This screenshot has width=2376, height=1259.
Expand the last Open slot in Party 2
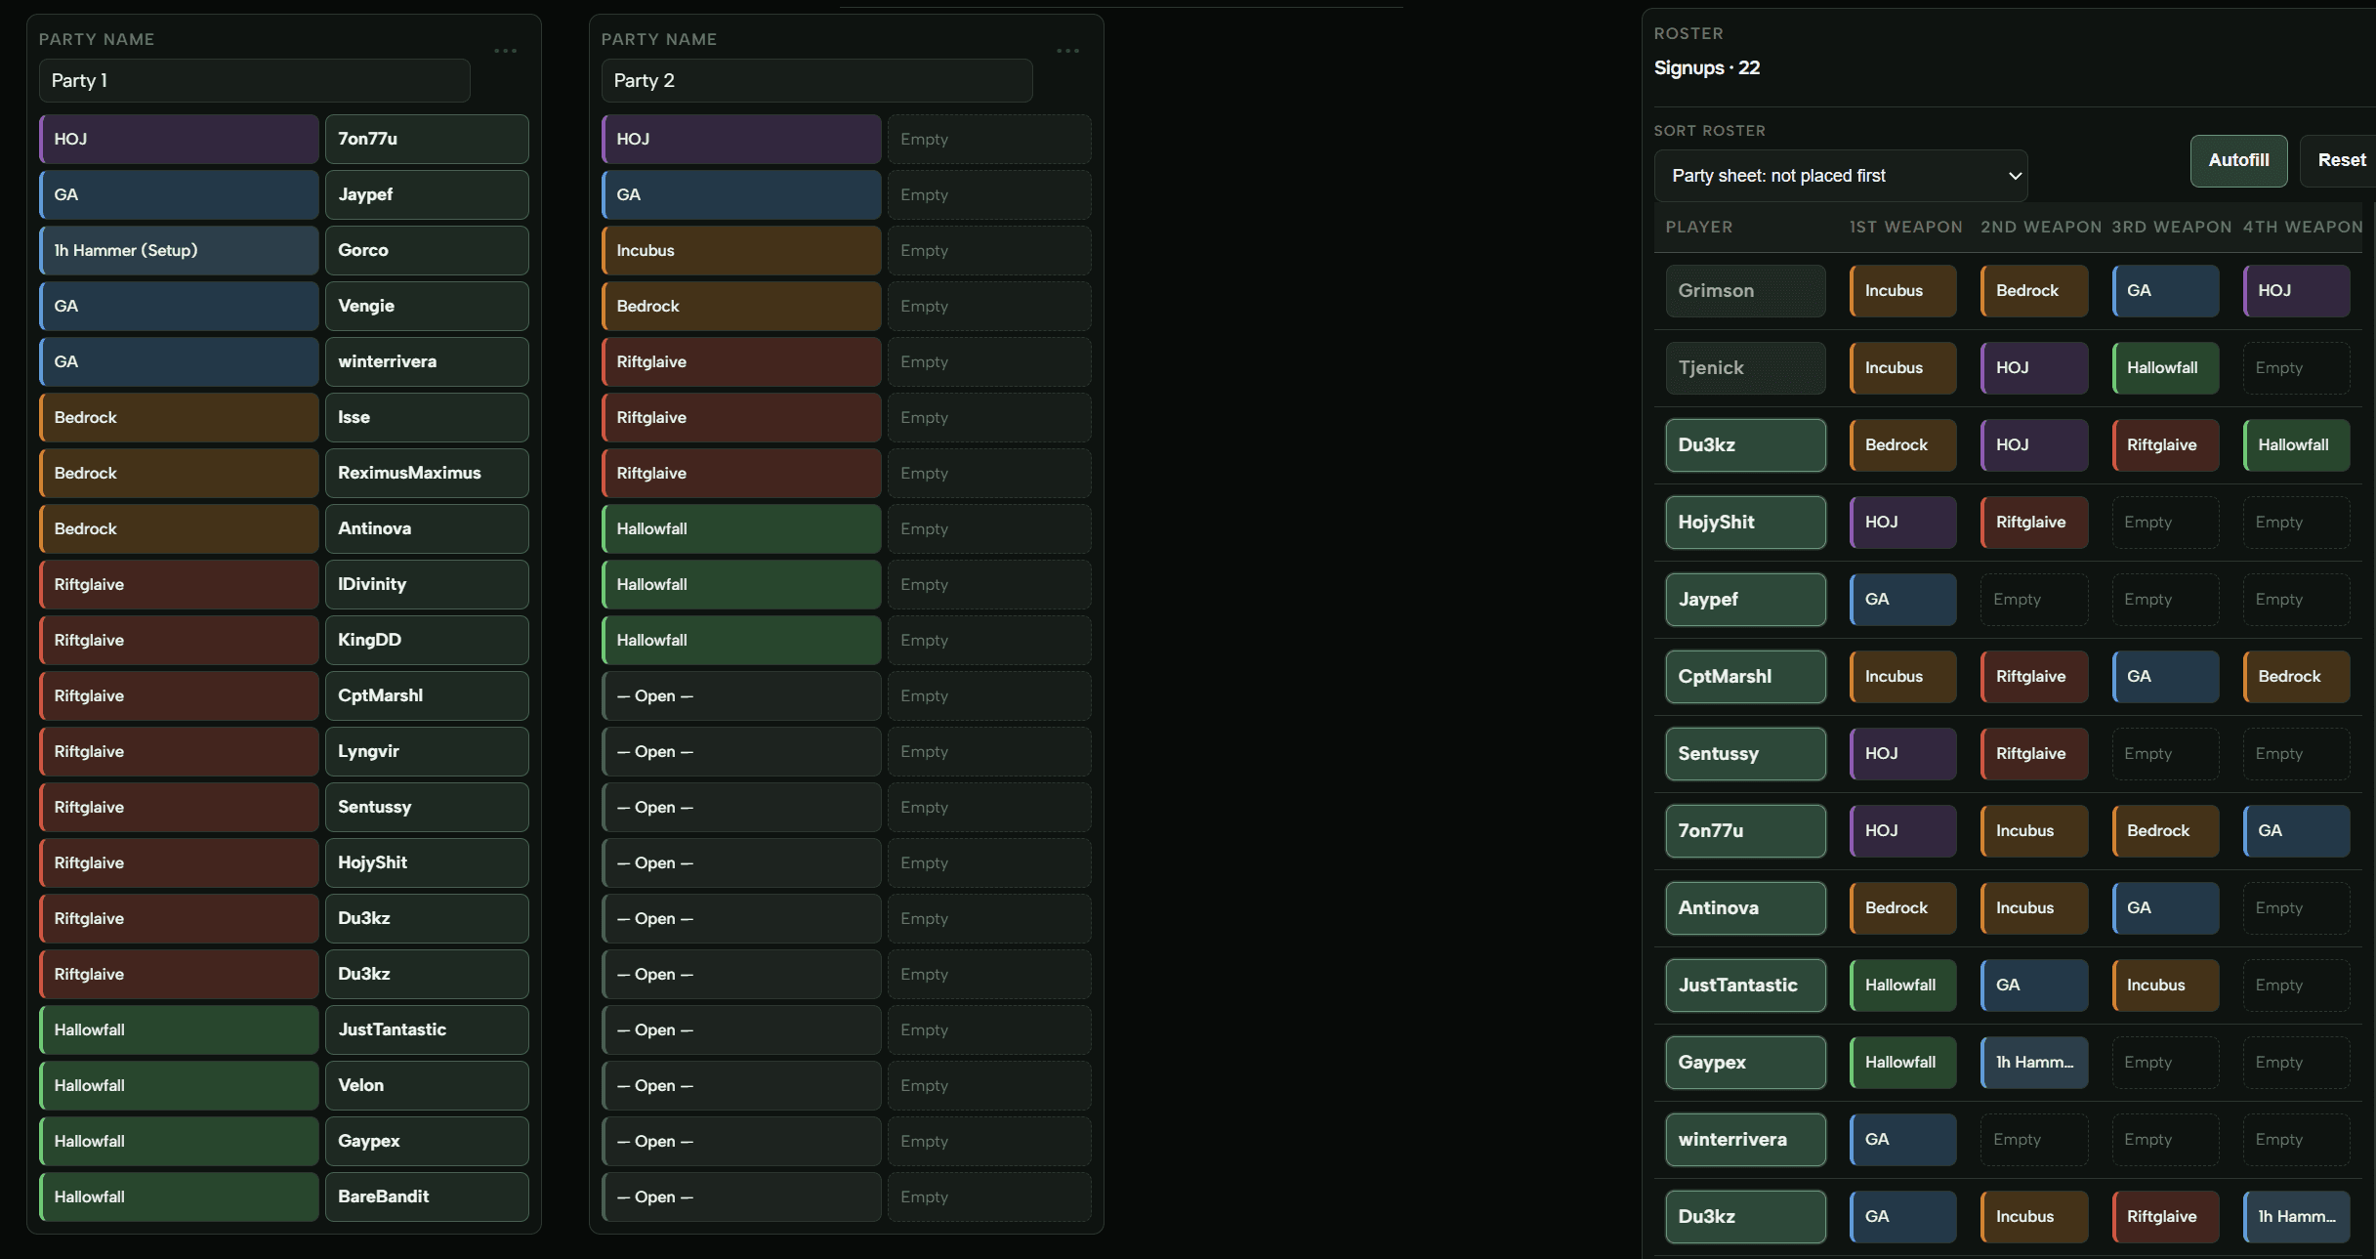click(740, 1196)
